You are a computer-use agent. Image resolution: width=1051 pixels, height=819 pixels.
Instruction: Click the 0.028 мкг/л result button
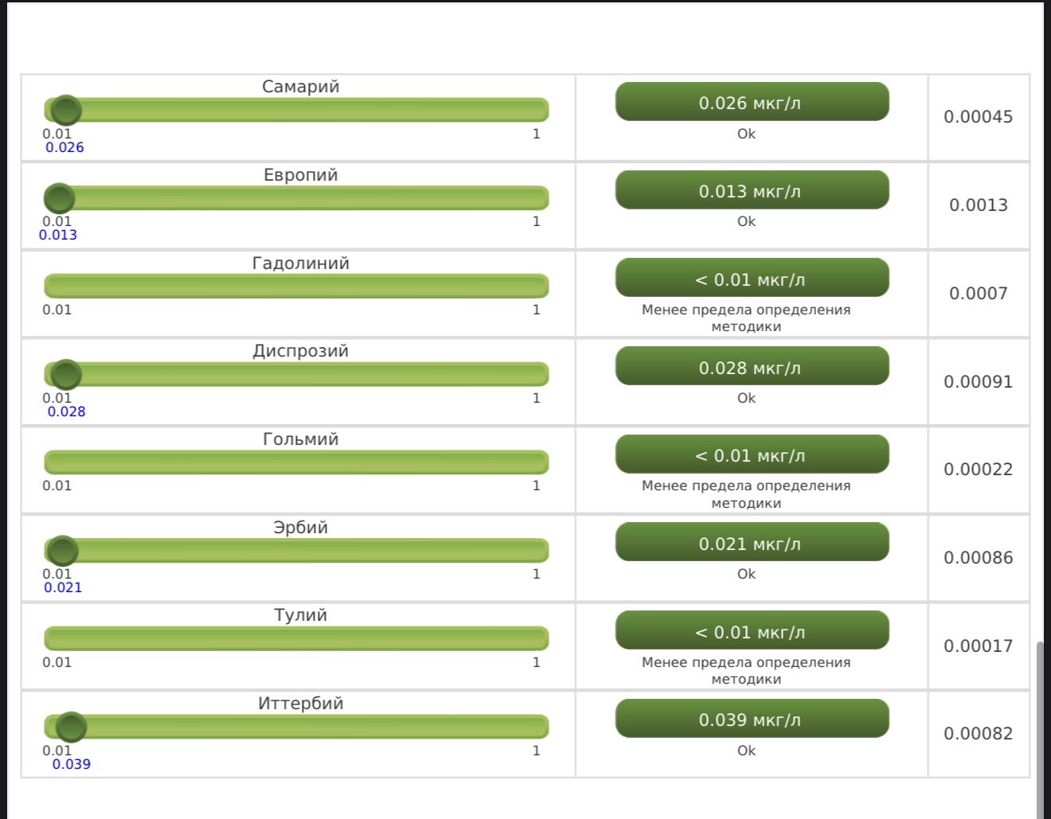click(752, 366)
